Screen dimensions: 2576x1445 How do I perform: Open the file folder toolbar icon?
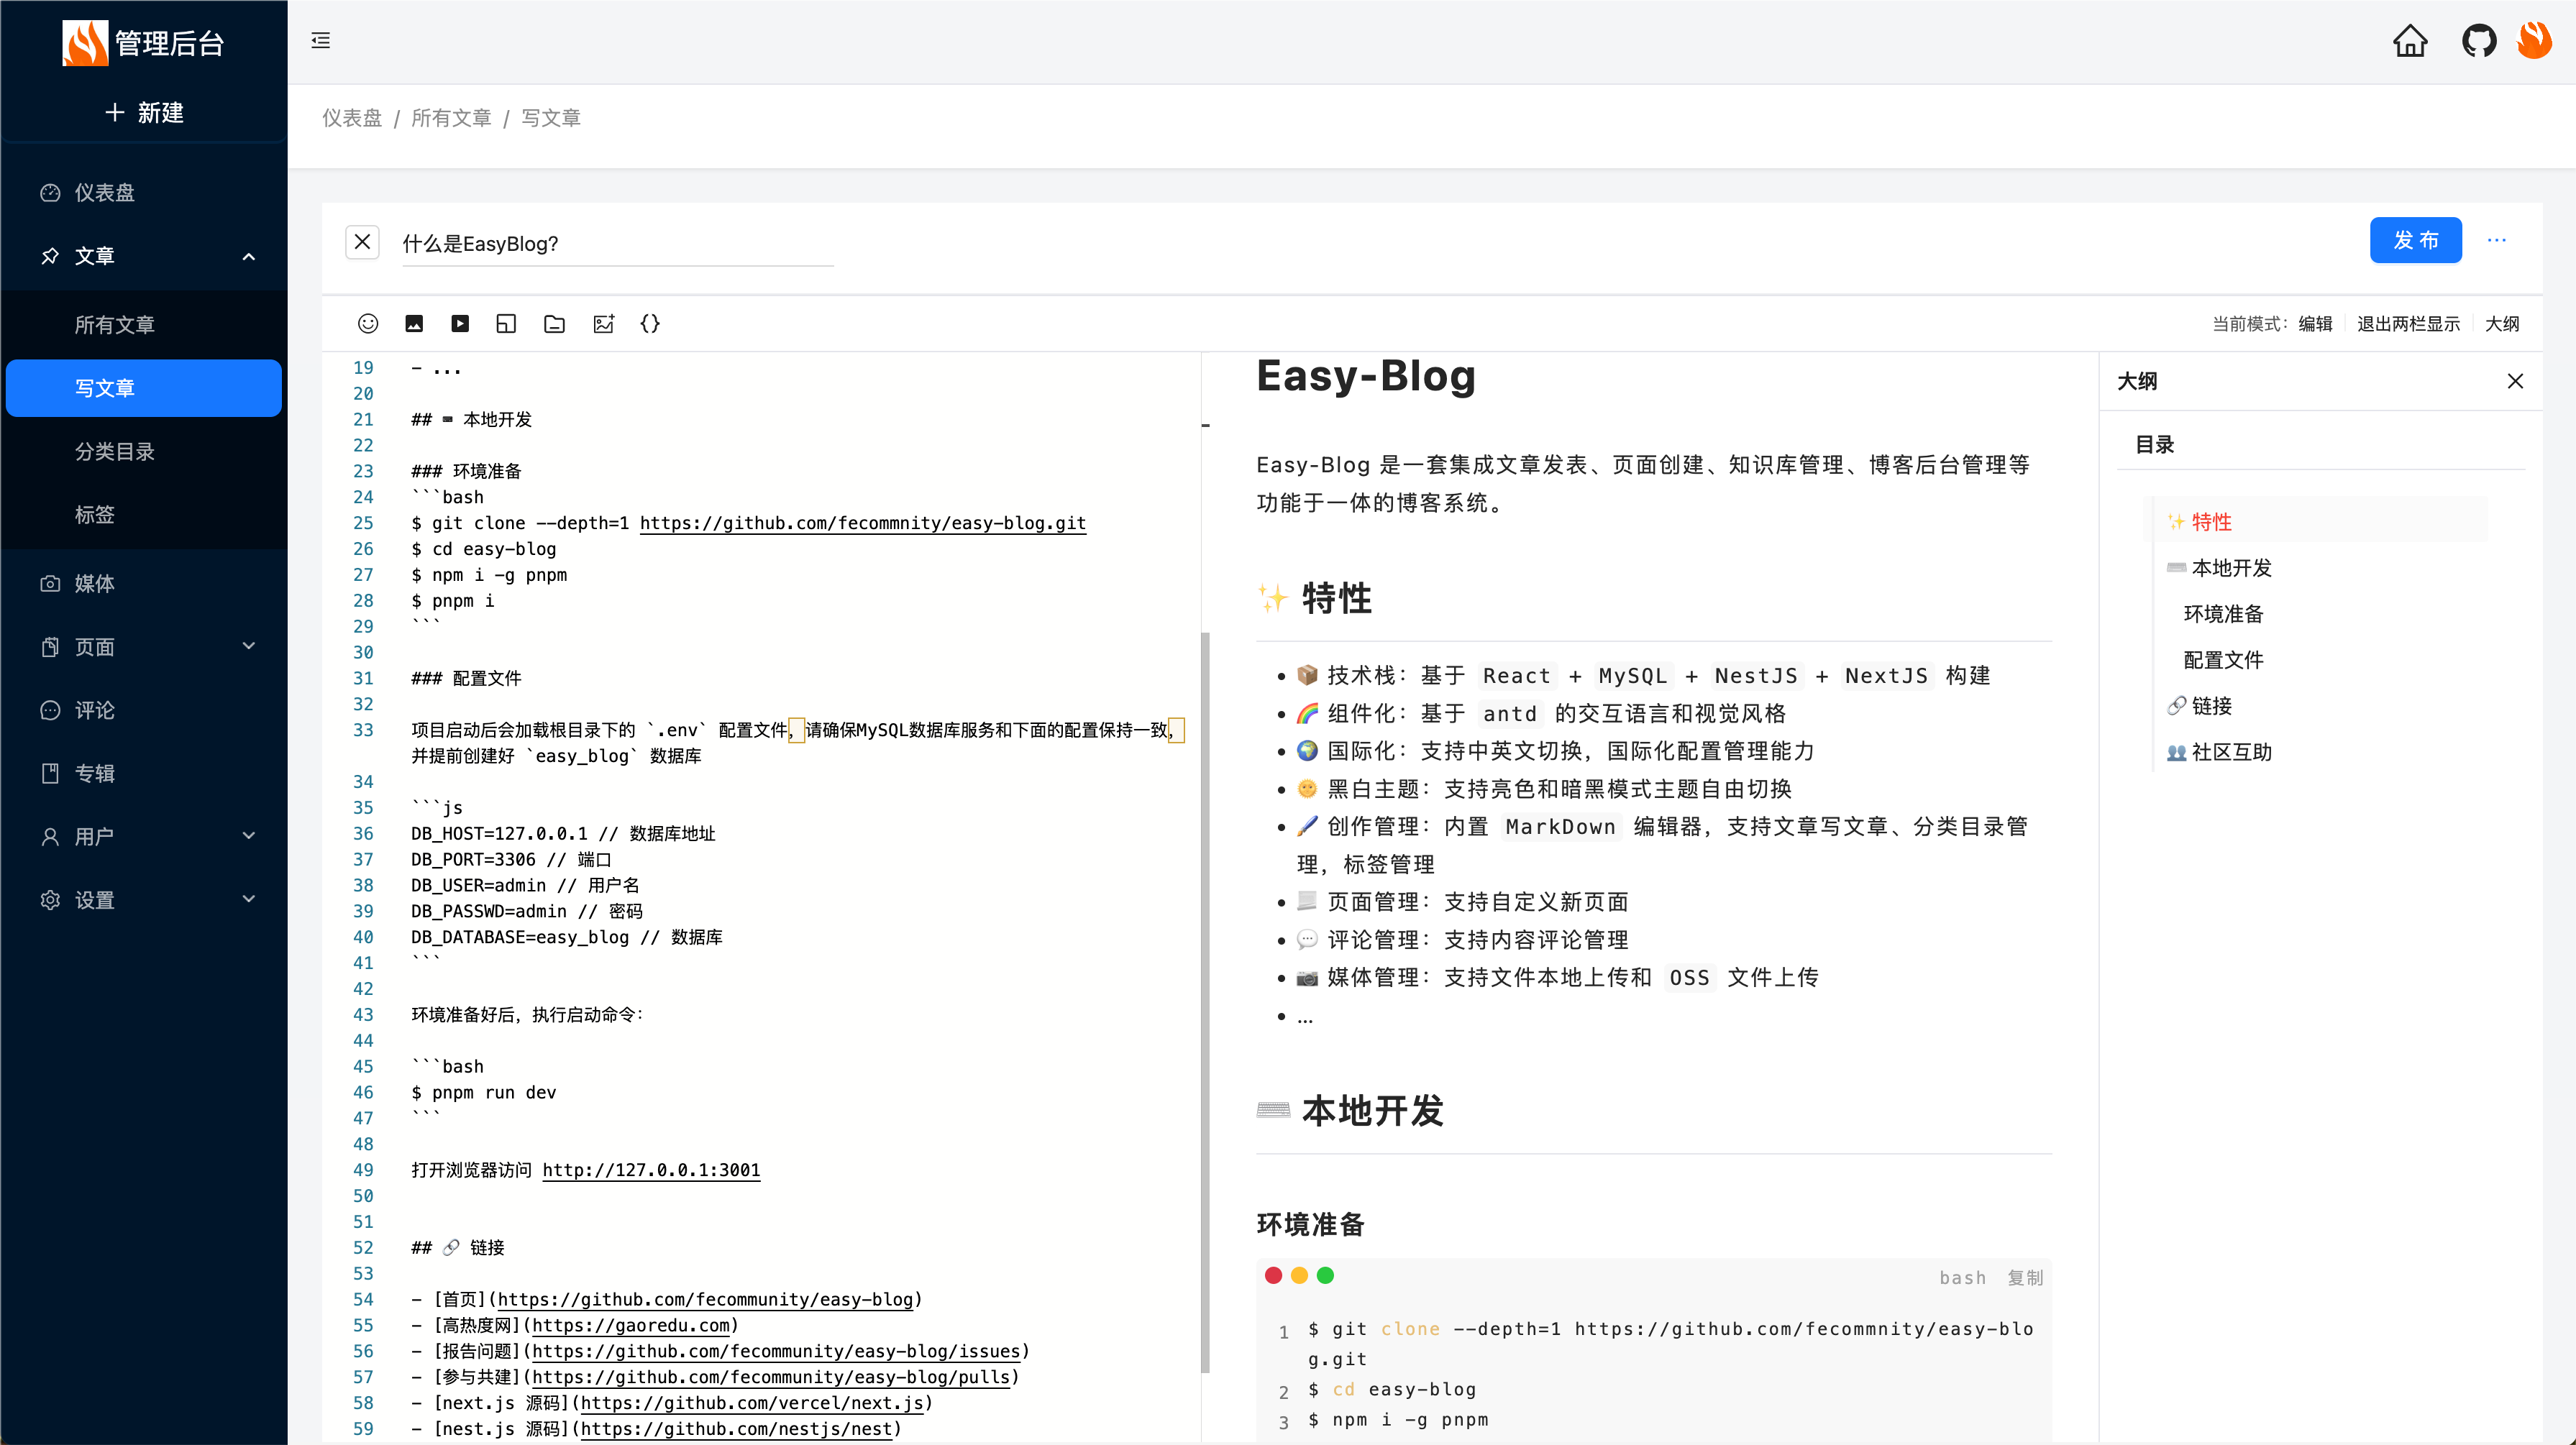pyautogui.click(x=554, y=323)
